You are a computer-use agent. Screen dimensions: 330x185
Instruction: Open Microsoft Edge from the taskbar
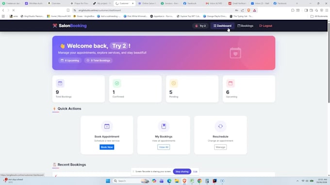(169, 181)
